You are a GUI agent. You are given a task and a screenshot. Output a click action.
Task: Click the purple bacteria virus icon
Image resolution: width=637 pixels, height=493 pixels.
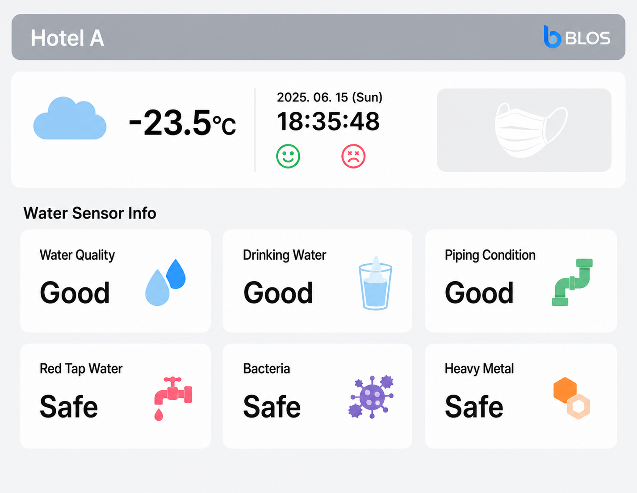point(372,396)
